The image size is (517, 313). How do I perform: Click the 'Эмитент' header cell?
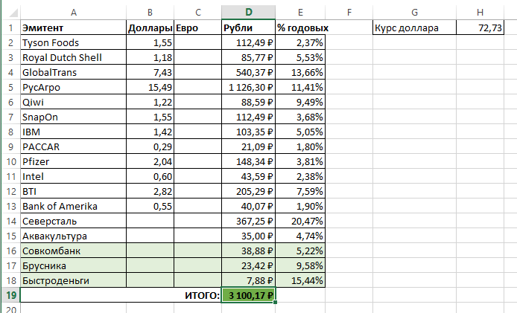pyautogui.click(x=73, y=28)
